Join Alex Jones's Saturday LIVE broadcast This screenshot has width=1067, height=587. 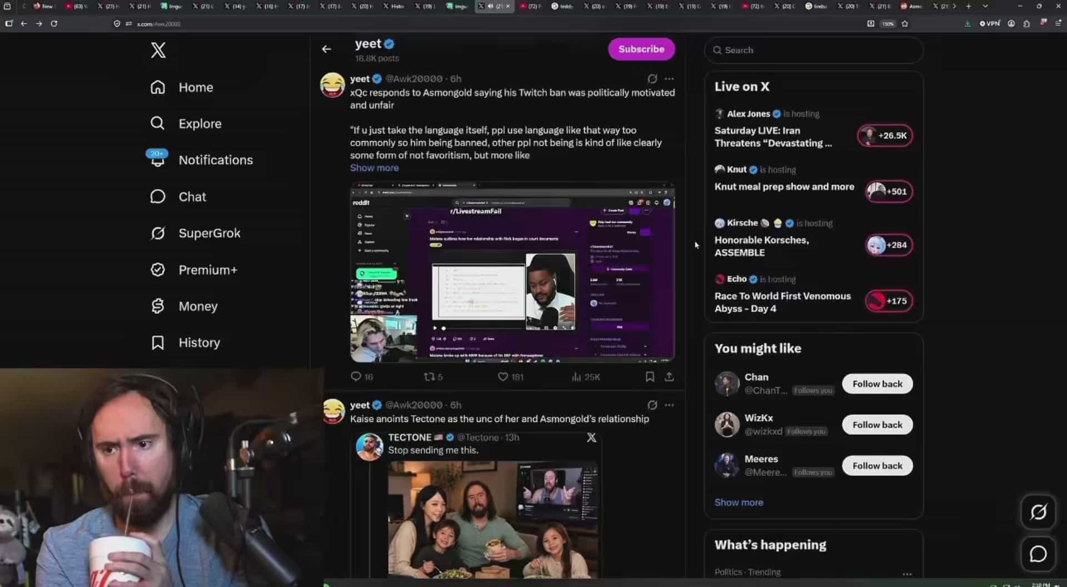point(885,136)
